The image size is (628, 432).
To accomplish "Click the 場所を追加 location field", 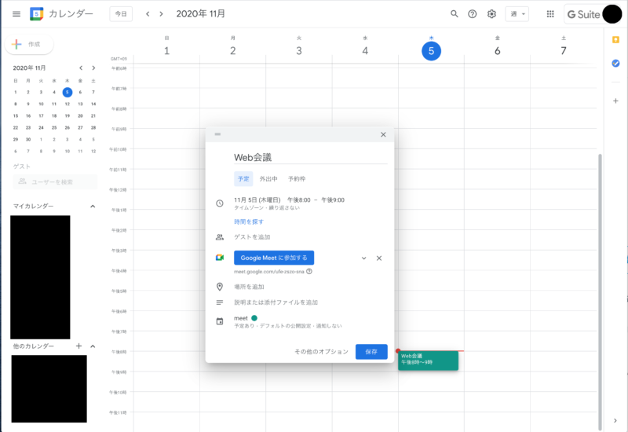I will click(249, 287).
